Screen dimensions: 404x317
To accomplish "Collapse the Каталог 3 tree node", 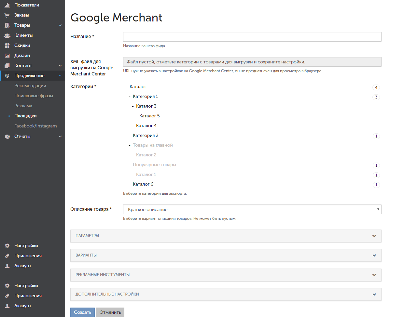I will [133, 106].
